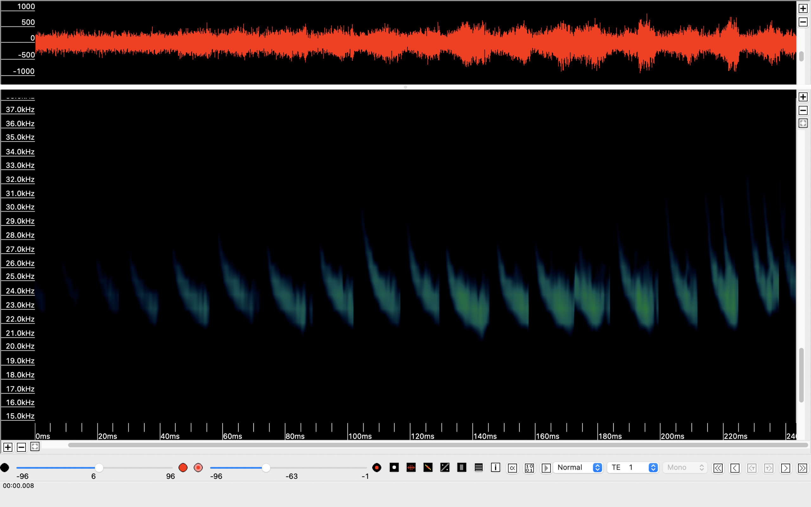The width and height of the screenshot is (811, 507).
Task: Zoom out waveform amplitude minus icon
Action: 803,22
